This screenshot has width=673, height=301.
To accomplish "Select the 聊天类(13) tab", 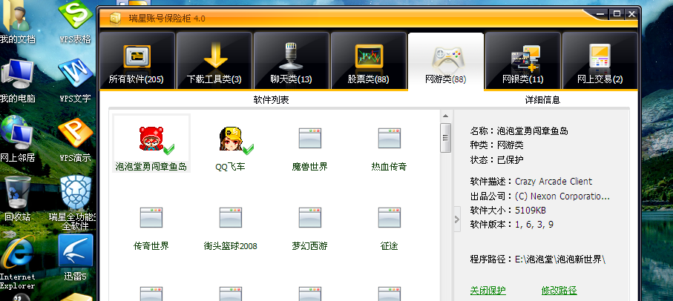I will tap(292, 61).
